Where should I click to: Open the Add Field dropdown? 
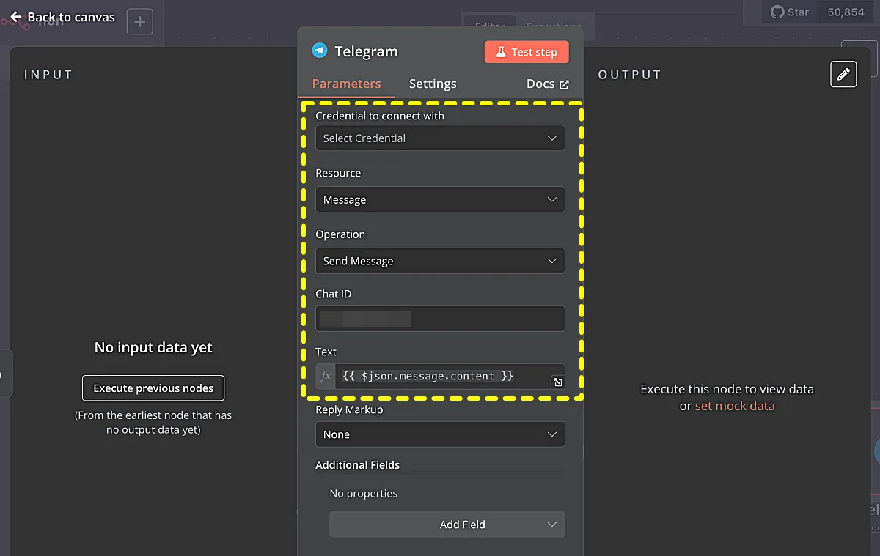[447, 525]
